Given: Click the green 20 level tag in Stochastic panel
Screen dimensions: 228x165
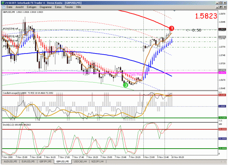Looking at the screenshot, I should point(223,149).
